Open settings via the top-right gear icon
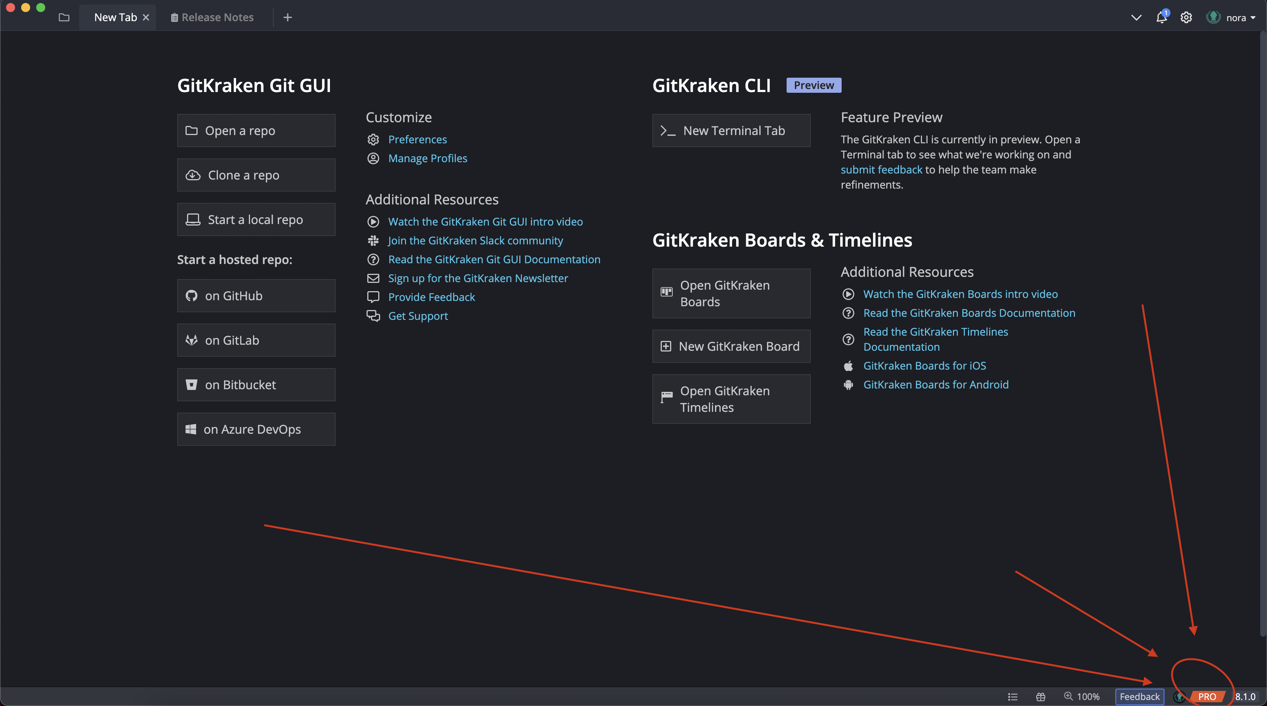This screenshot has height=706, width=1267. [1186, 18]
